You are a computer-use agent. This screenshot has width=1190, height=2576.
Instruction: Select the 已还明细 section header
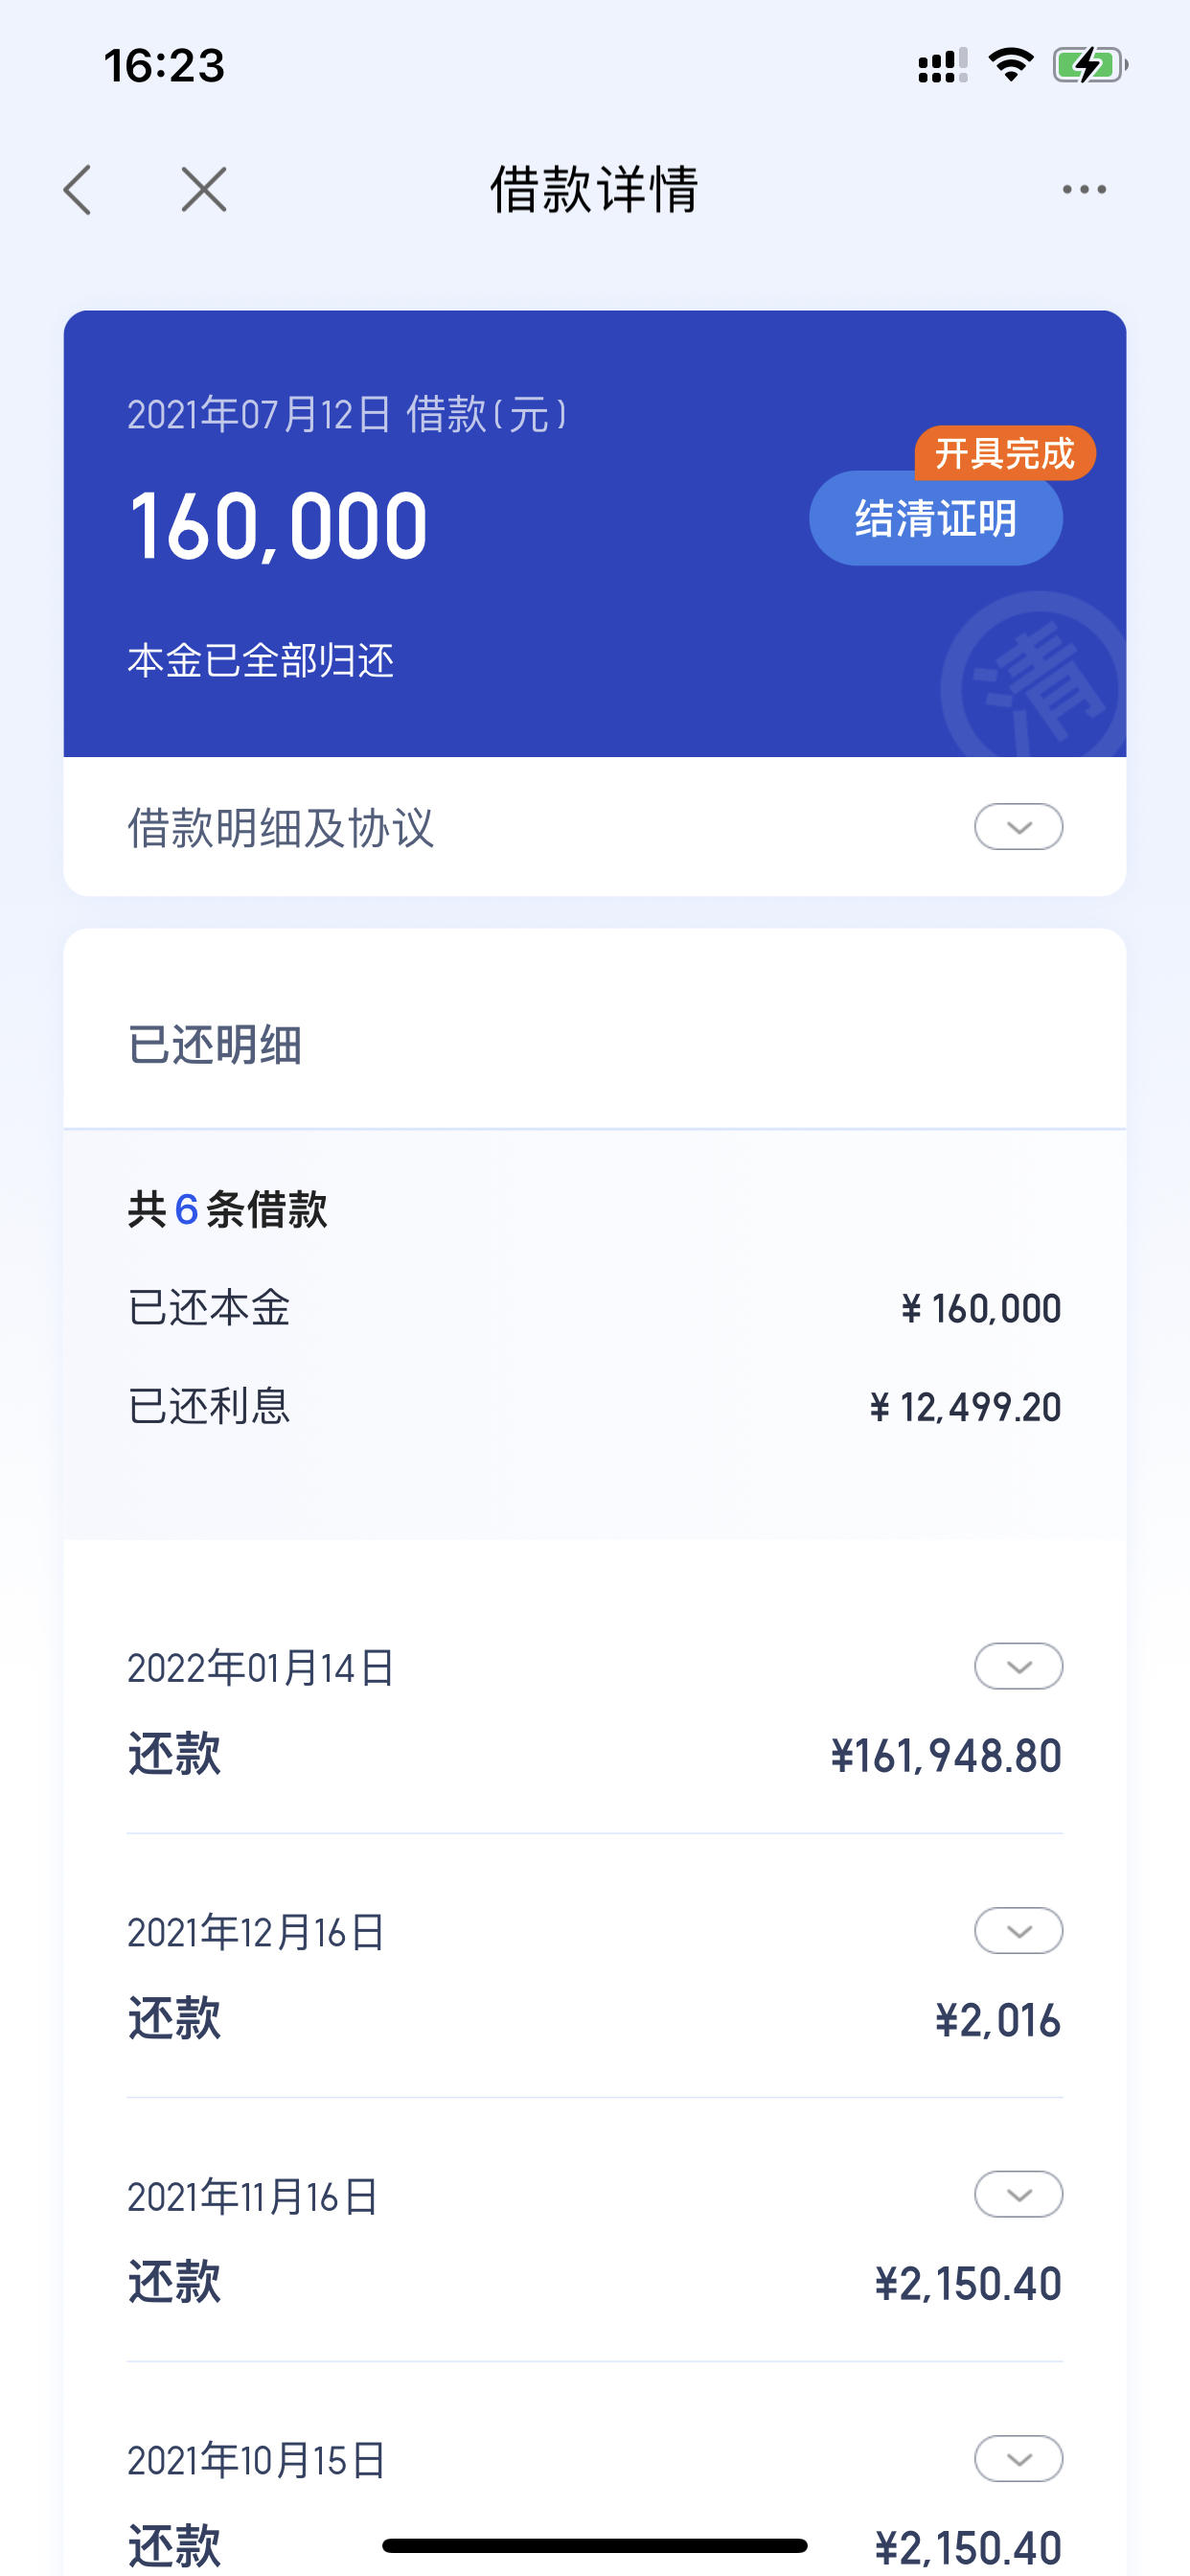tap(215, 1045)
